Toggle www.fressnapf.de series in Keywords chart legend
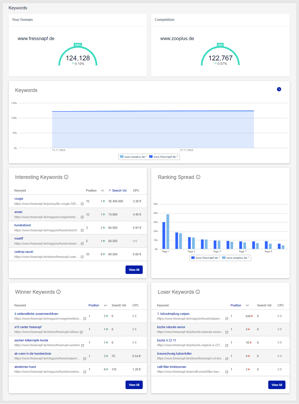 (164, 157)
